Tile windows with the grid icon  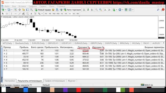(126, 10)
